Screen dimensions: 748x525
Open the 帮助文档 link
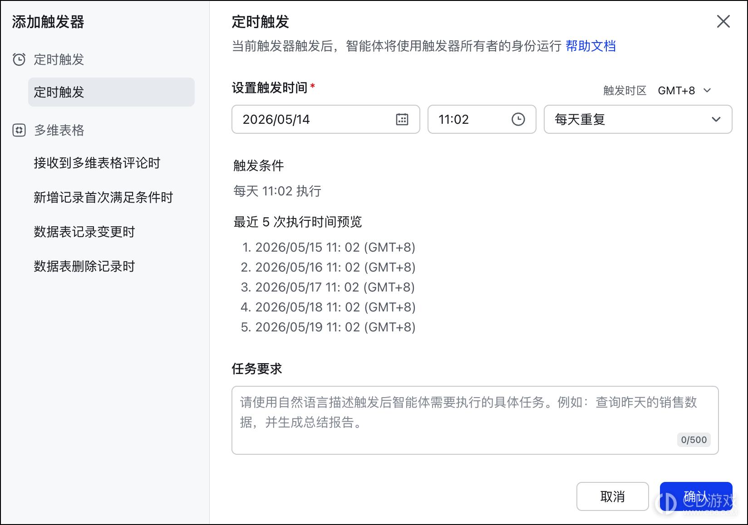point(591,46)
